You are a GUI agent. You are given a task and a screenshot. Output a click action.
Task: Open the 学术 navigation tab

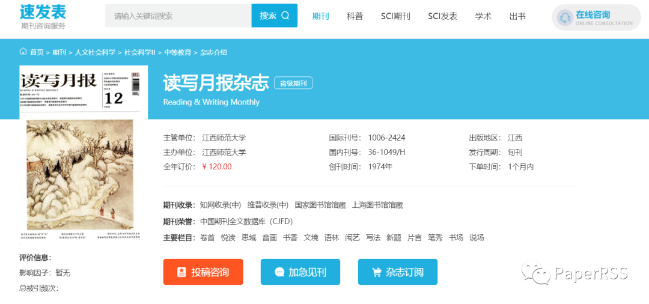point(483,16)
